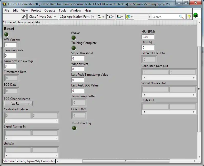The image size is (204, 166).
Task: Click the Timestamp Data array element
Action: (x=12, y=78)
